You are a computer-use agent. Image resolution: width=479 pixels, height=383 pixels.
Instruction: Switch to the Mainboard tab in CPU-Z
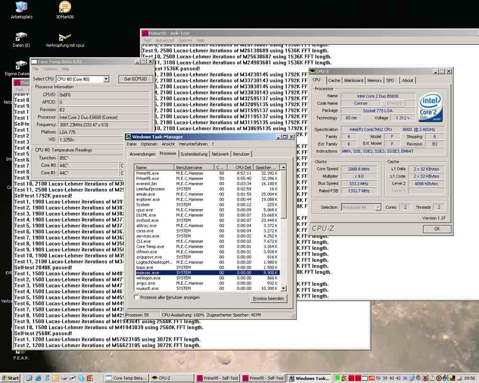tap(354, 80)
